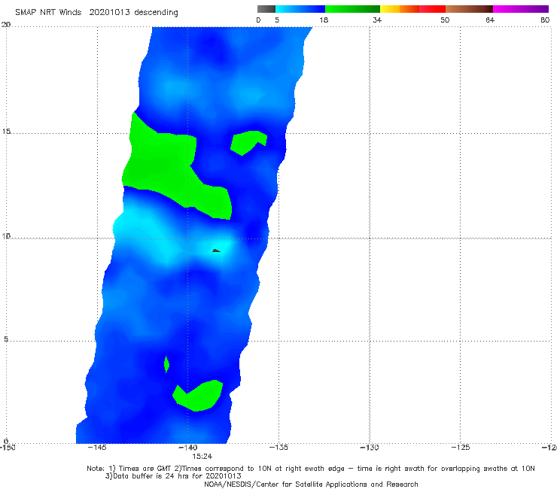Screen dimensions: 557x489
Task: Click the color bar label '18'
Action: 324,20
